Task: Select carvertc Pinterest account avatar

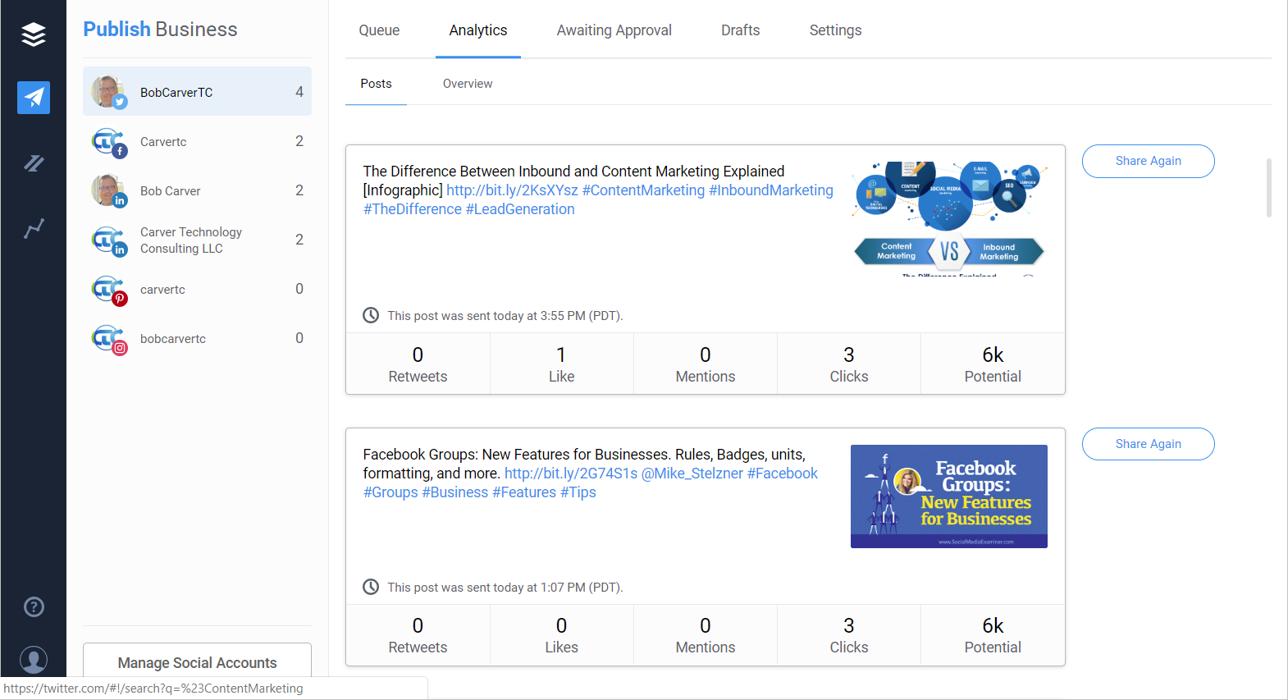Action: point(108,289)
